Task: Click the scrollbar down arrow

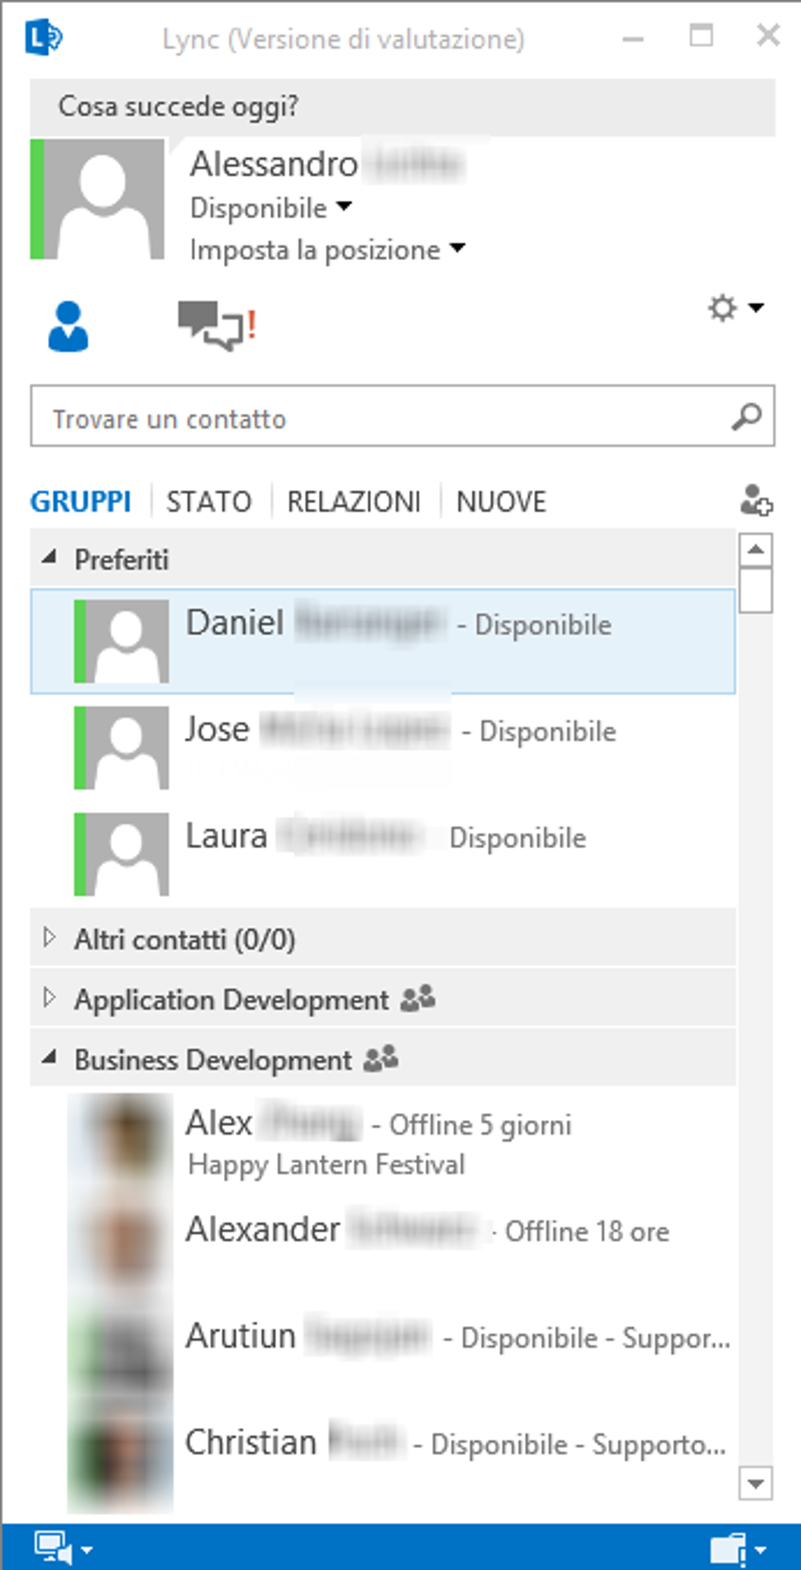Action: (755, 1484)
